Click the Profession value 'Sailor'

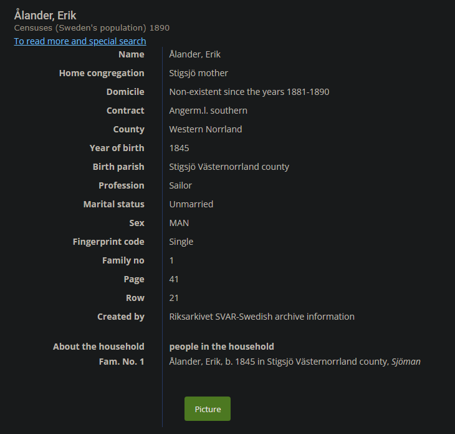click(181, 185)
